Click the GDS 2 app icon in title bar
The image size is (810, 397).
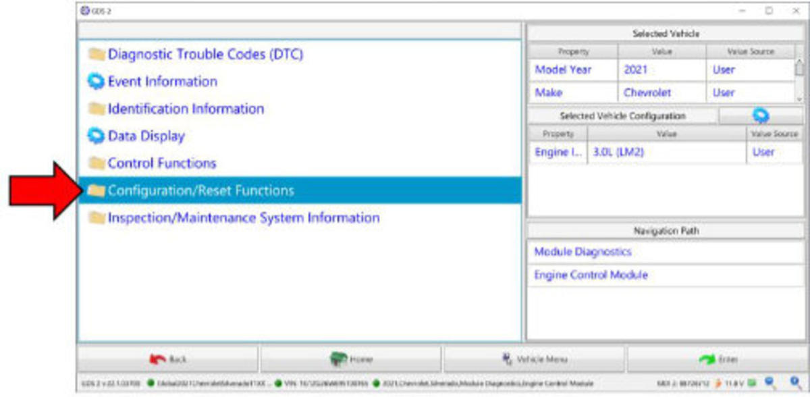tap(84, 11)
